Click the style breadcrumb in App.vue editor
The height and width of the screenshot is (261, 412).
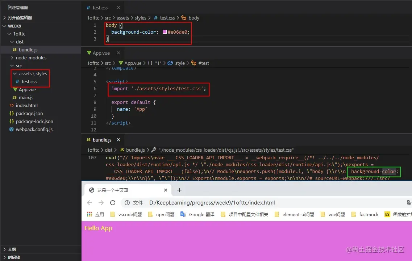point(180,63)
